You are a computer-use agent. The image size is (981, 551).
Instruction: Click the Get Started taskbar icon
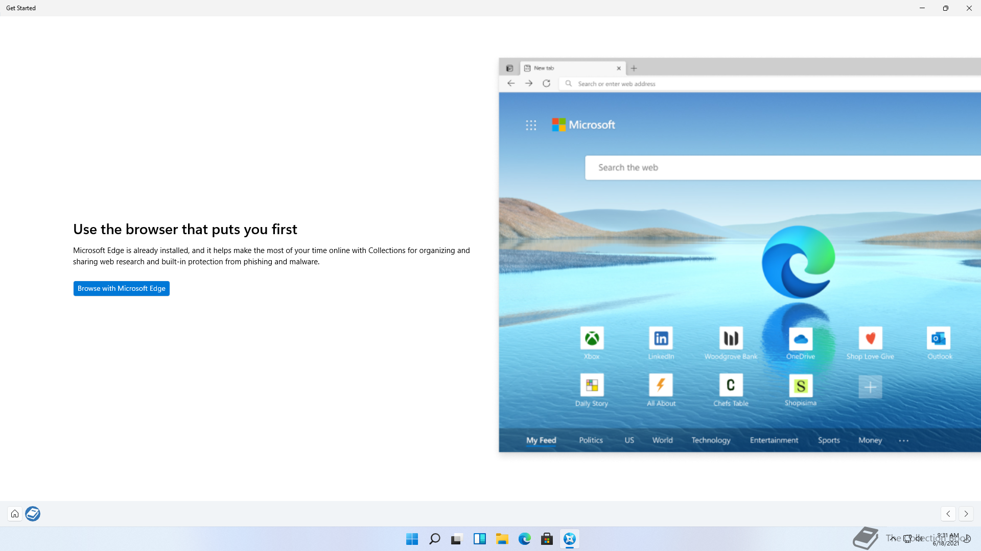pyautogui.click(x=569, y=539)
